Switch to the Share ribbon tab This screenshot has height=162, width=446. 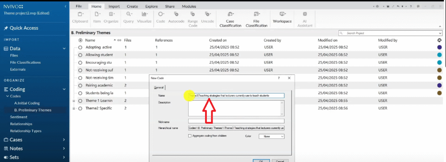pyautogui.click(x=170, y=6)
